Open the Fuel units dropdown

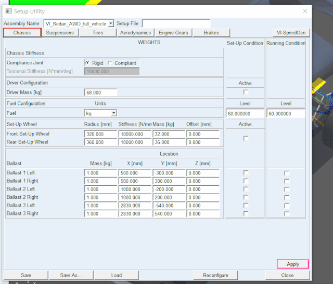[x=114, y=113]
